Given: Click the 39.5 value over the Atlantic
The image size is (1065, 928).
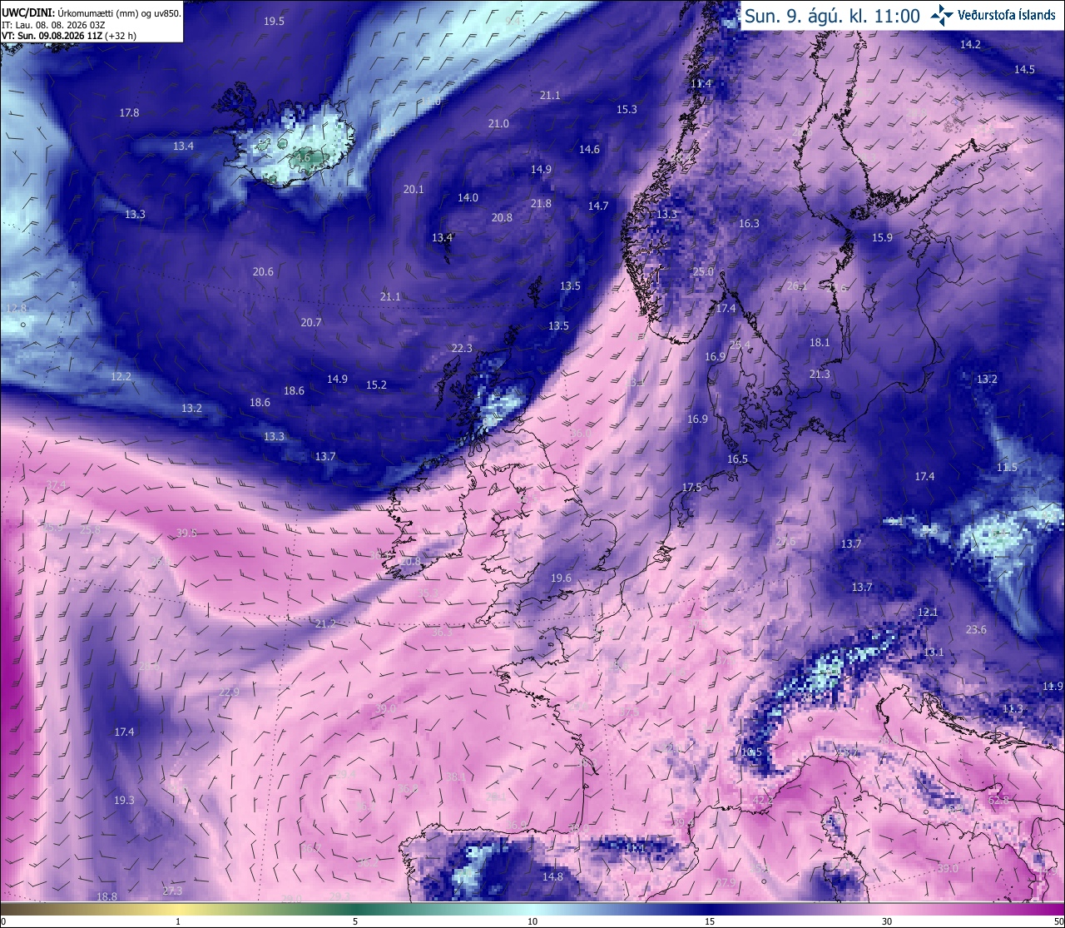Looking at the screenshot, I should [186, 533].
